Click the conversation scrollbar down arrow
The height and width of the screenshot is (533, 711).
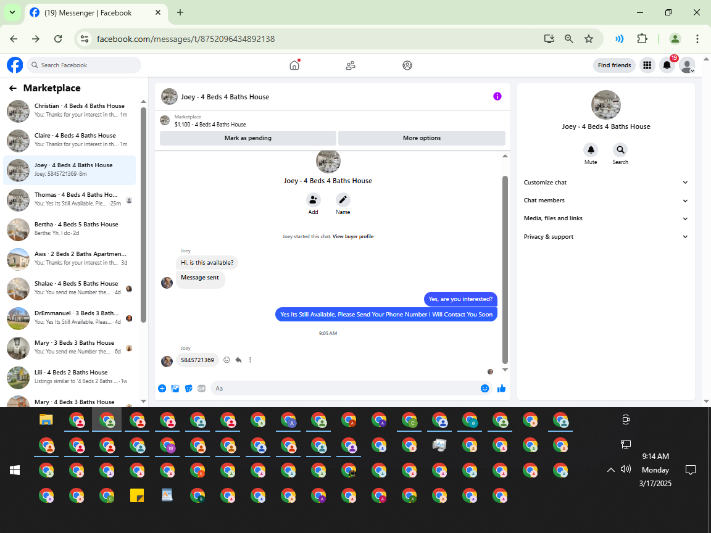click(x=505, y=370)
